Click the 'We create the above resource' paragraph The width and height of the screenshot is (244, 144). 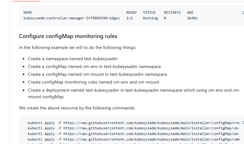tap(77, 108)
